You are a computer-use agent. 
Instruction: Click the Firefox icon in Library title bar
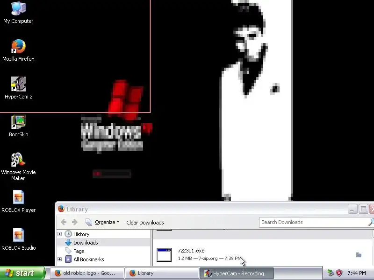(x=61, y=209)
